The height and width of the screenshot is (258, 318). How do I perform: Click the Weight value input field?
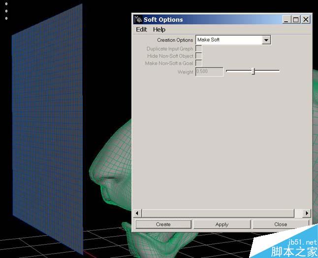click(x=209, y=71)
